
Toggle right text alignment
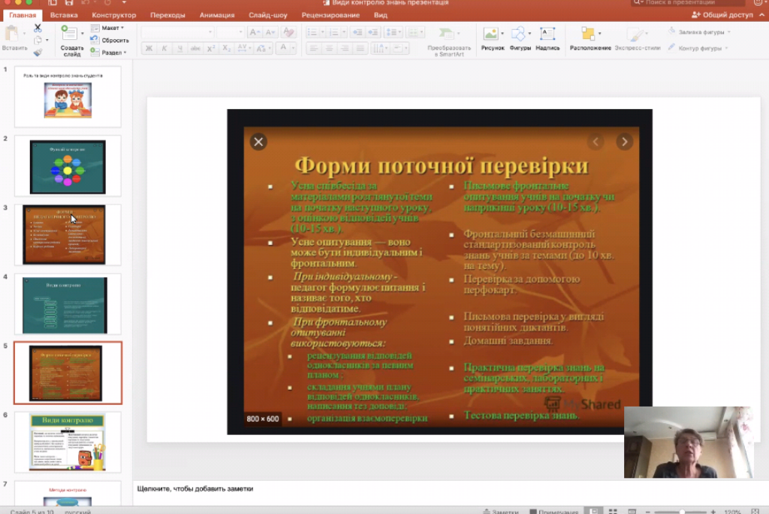(345, 48)
